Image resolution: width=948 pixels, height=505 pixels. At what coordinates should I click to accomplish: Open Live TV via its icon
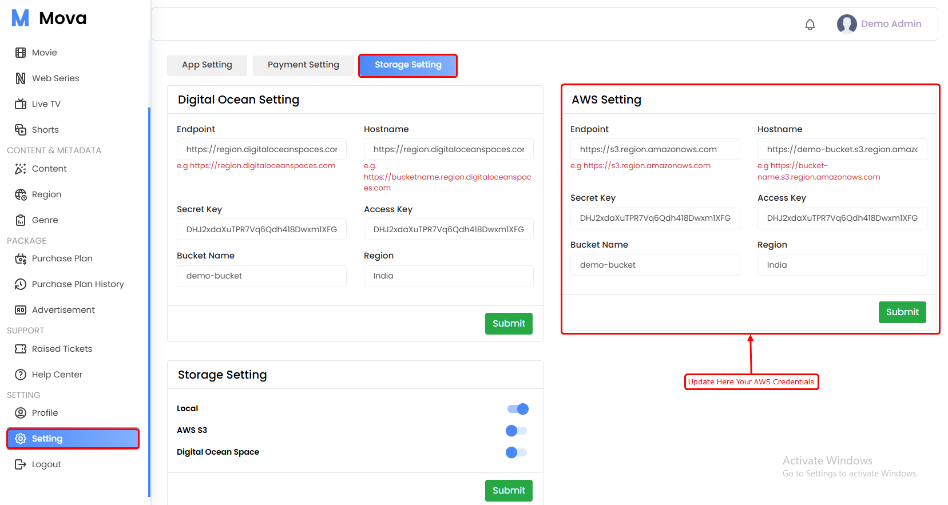click(21, 104)
